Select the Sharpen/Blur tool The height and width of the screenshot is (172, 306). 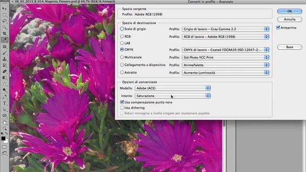[4, 84]
